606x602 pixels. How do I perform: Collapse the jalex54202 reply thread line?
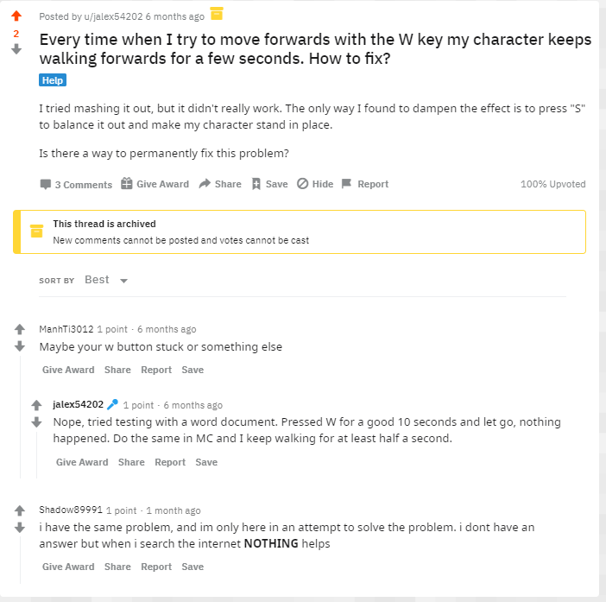point(36,453)
